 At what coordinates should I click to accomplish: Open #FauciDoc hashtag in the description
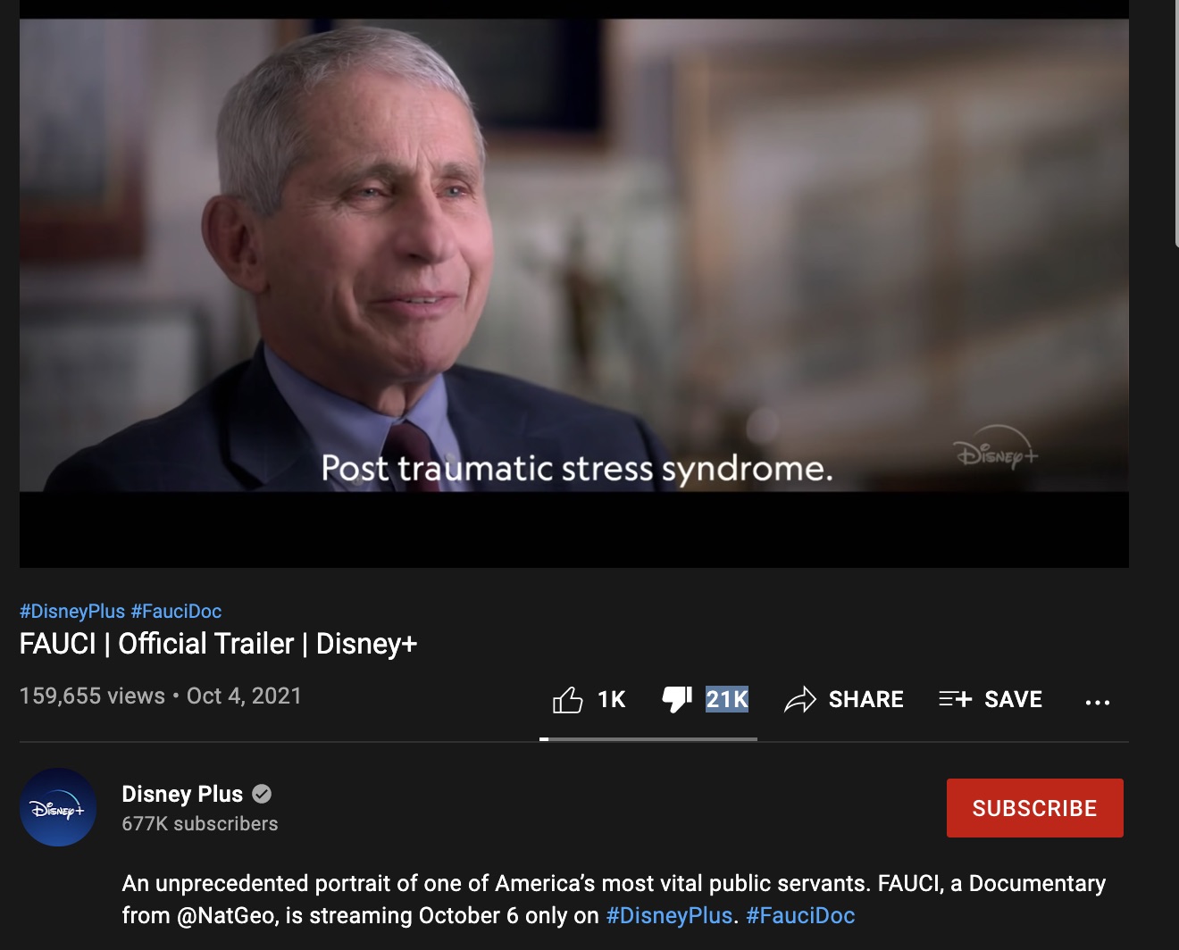pyautogui.click(x=800, y=915)
